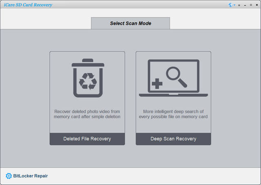The width and height of the screenshot is (261, 185).
Task: Click the plus sign in the laptop graphic
Action: tap(157, 84)
